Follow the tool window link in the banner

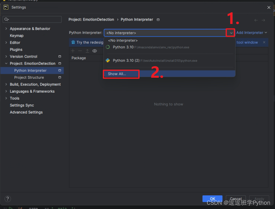247,42
